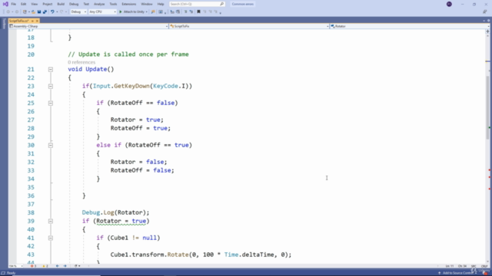Screen dimensions: 492x276
Task: Open the Debug menu
Action: (x=74, y=4)
